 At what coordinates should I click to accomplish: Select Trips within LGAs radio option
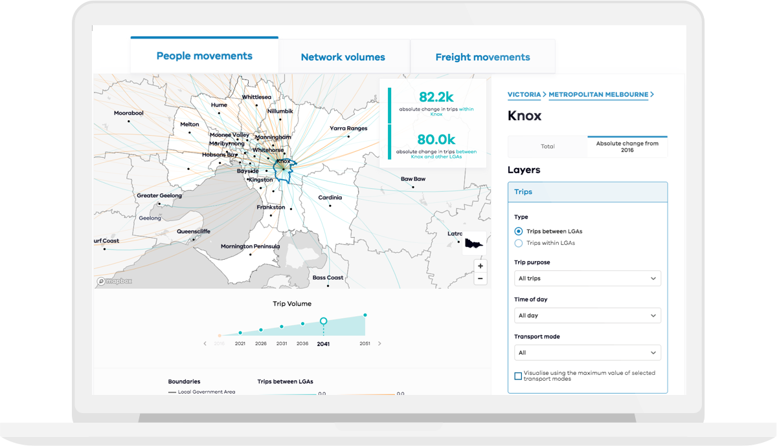[518, 243]
